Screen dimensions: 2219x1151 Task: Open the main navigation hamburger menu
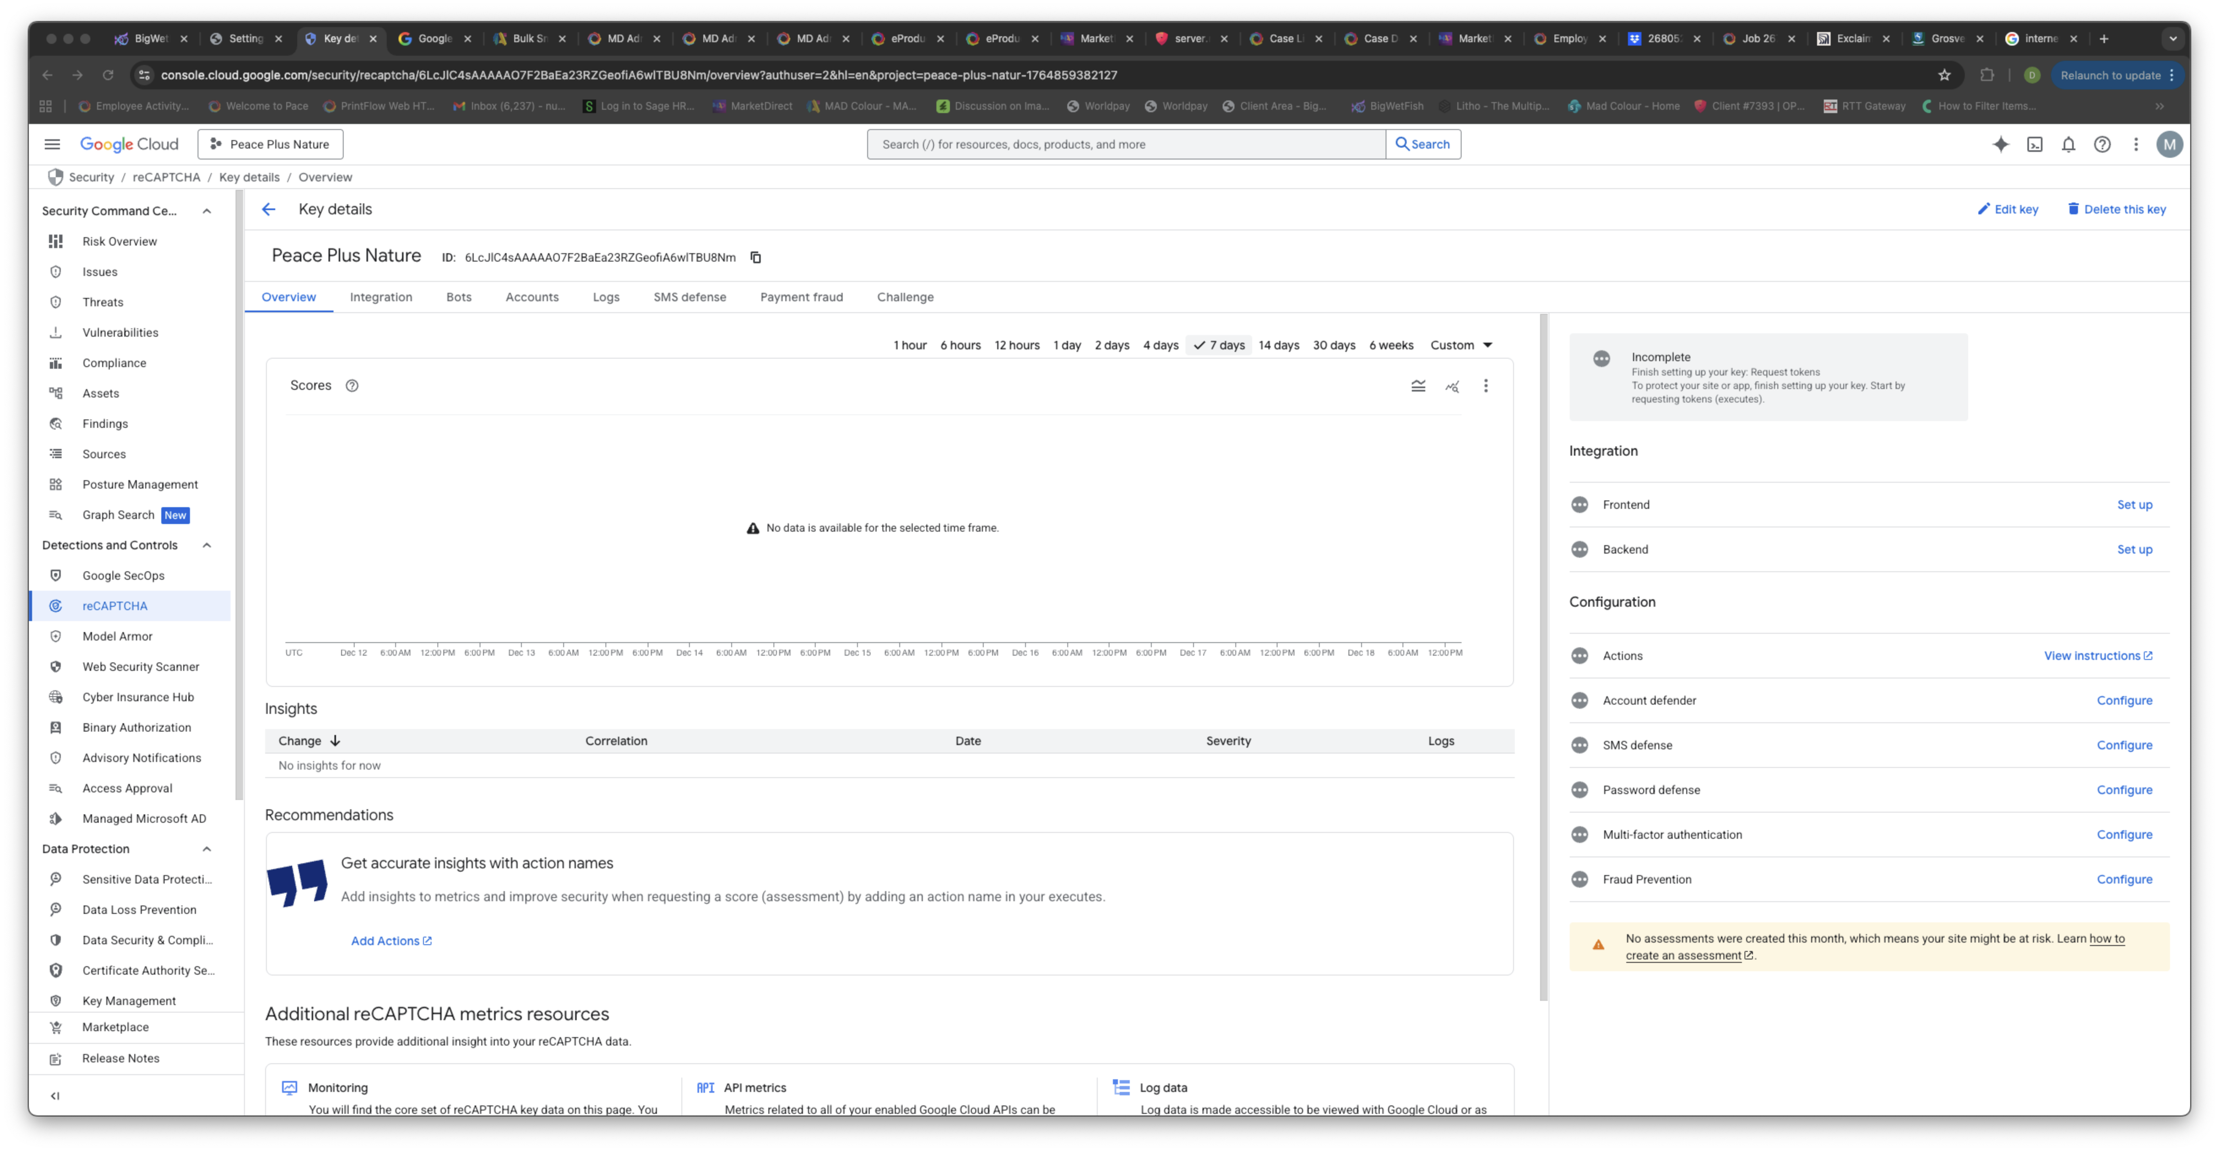[52, 145]
